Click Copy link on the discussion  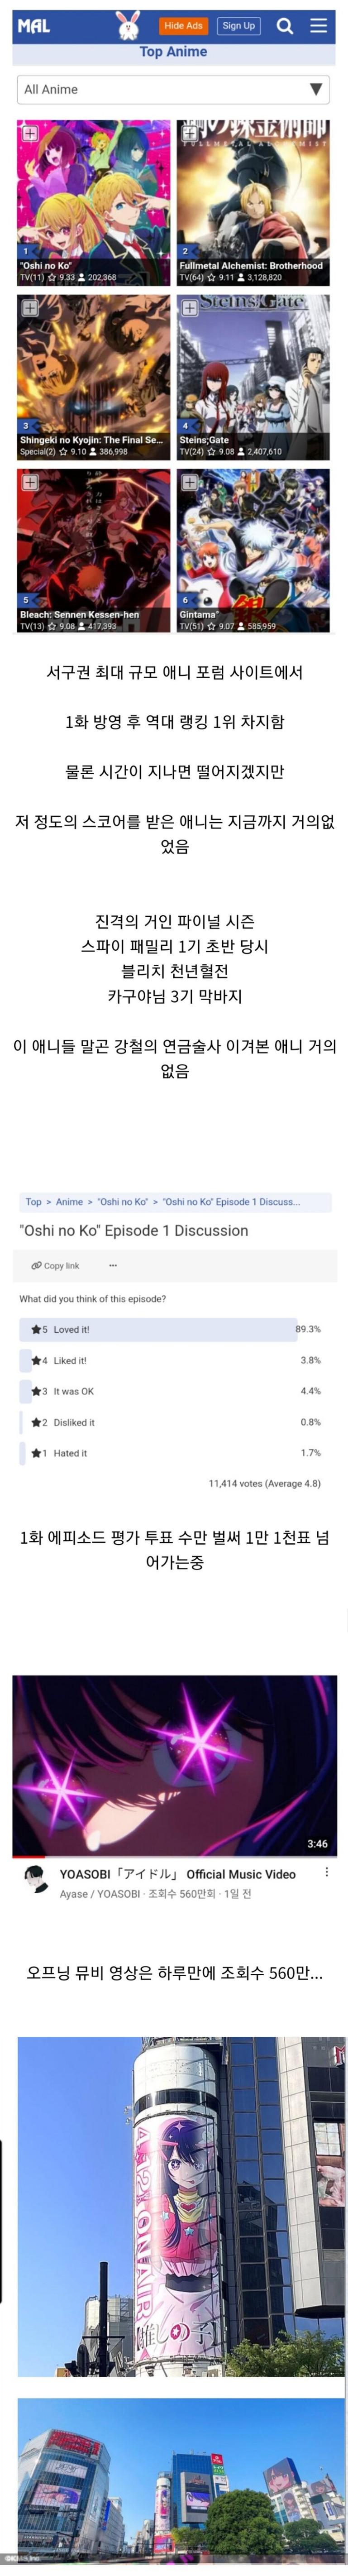pos(55,1266)
